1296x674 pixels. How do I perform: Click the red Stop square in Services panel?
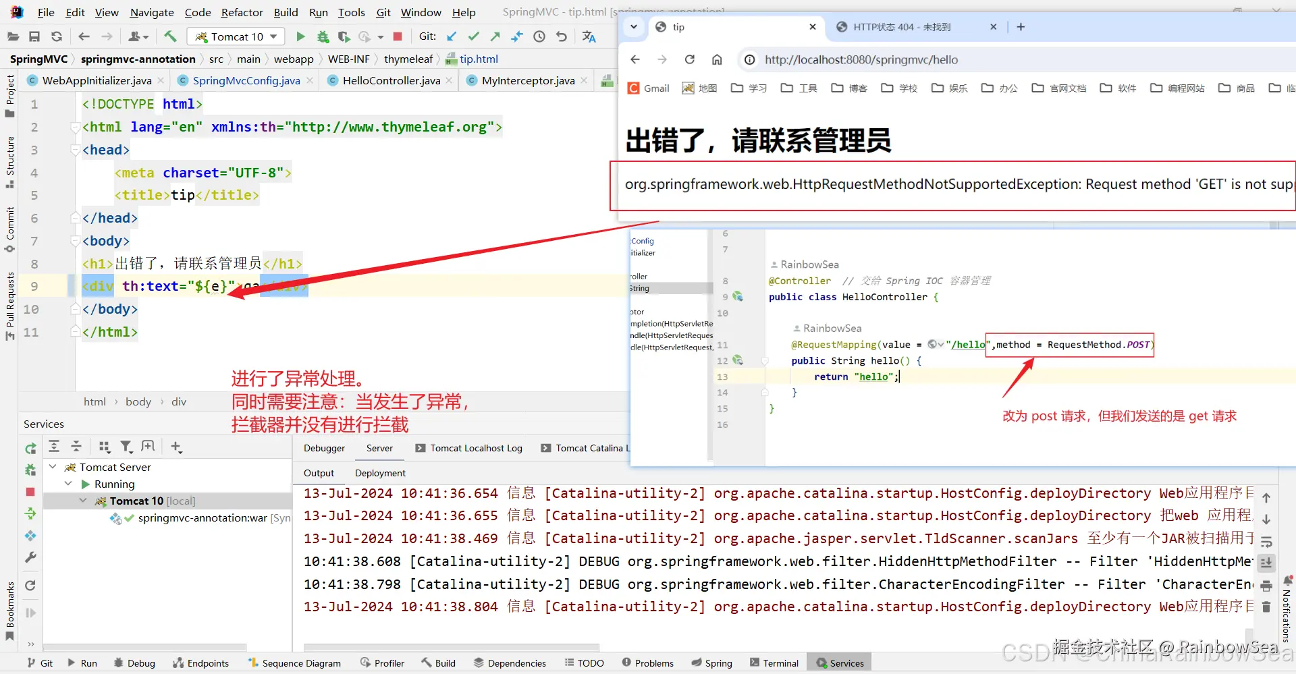click(30, 492)
